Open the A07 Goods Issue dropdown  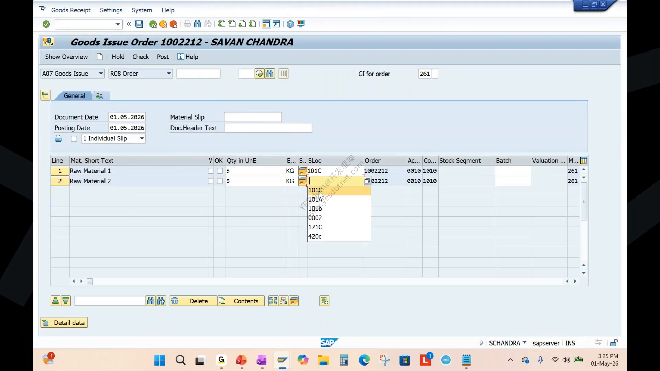pyautogui.click(x=101, y=74)
